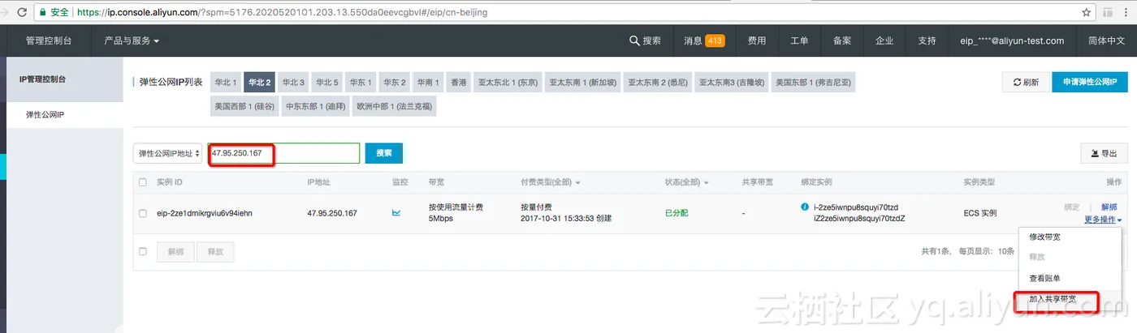Viewport: 1137px width, 333px height.
Task: Open 支持 in the top navigation
Action: 927,41
